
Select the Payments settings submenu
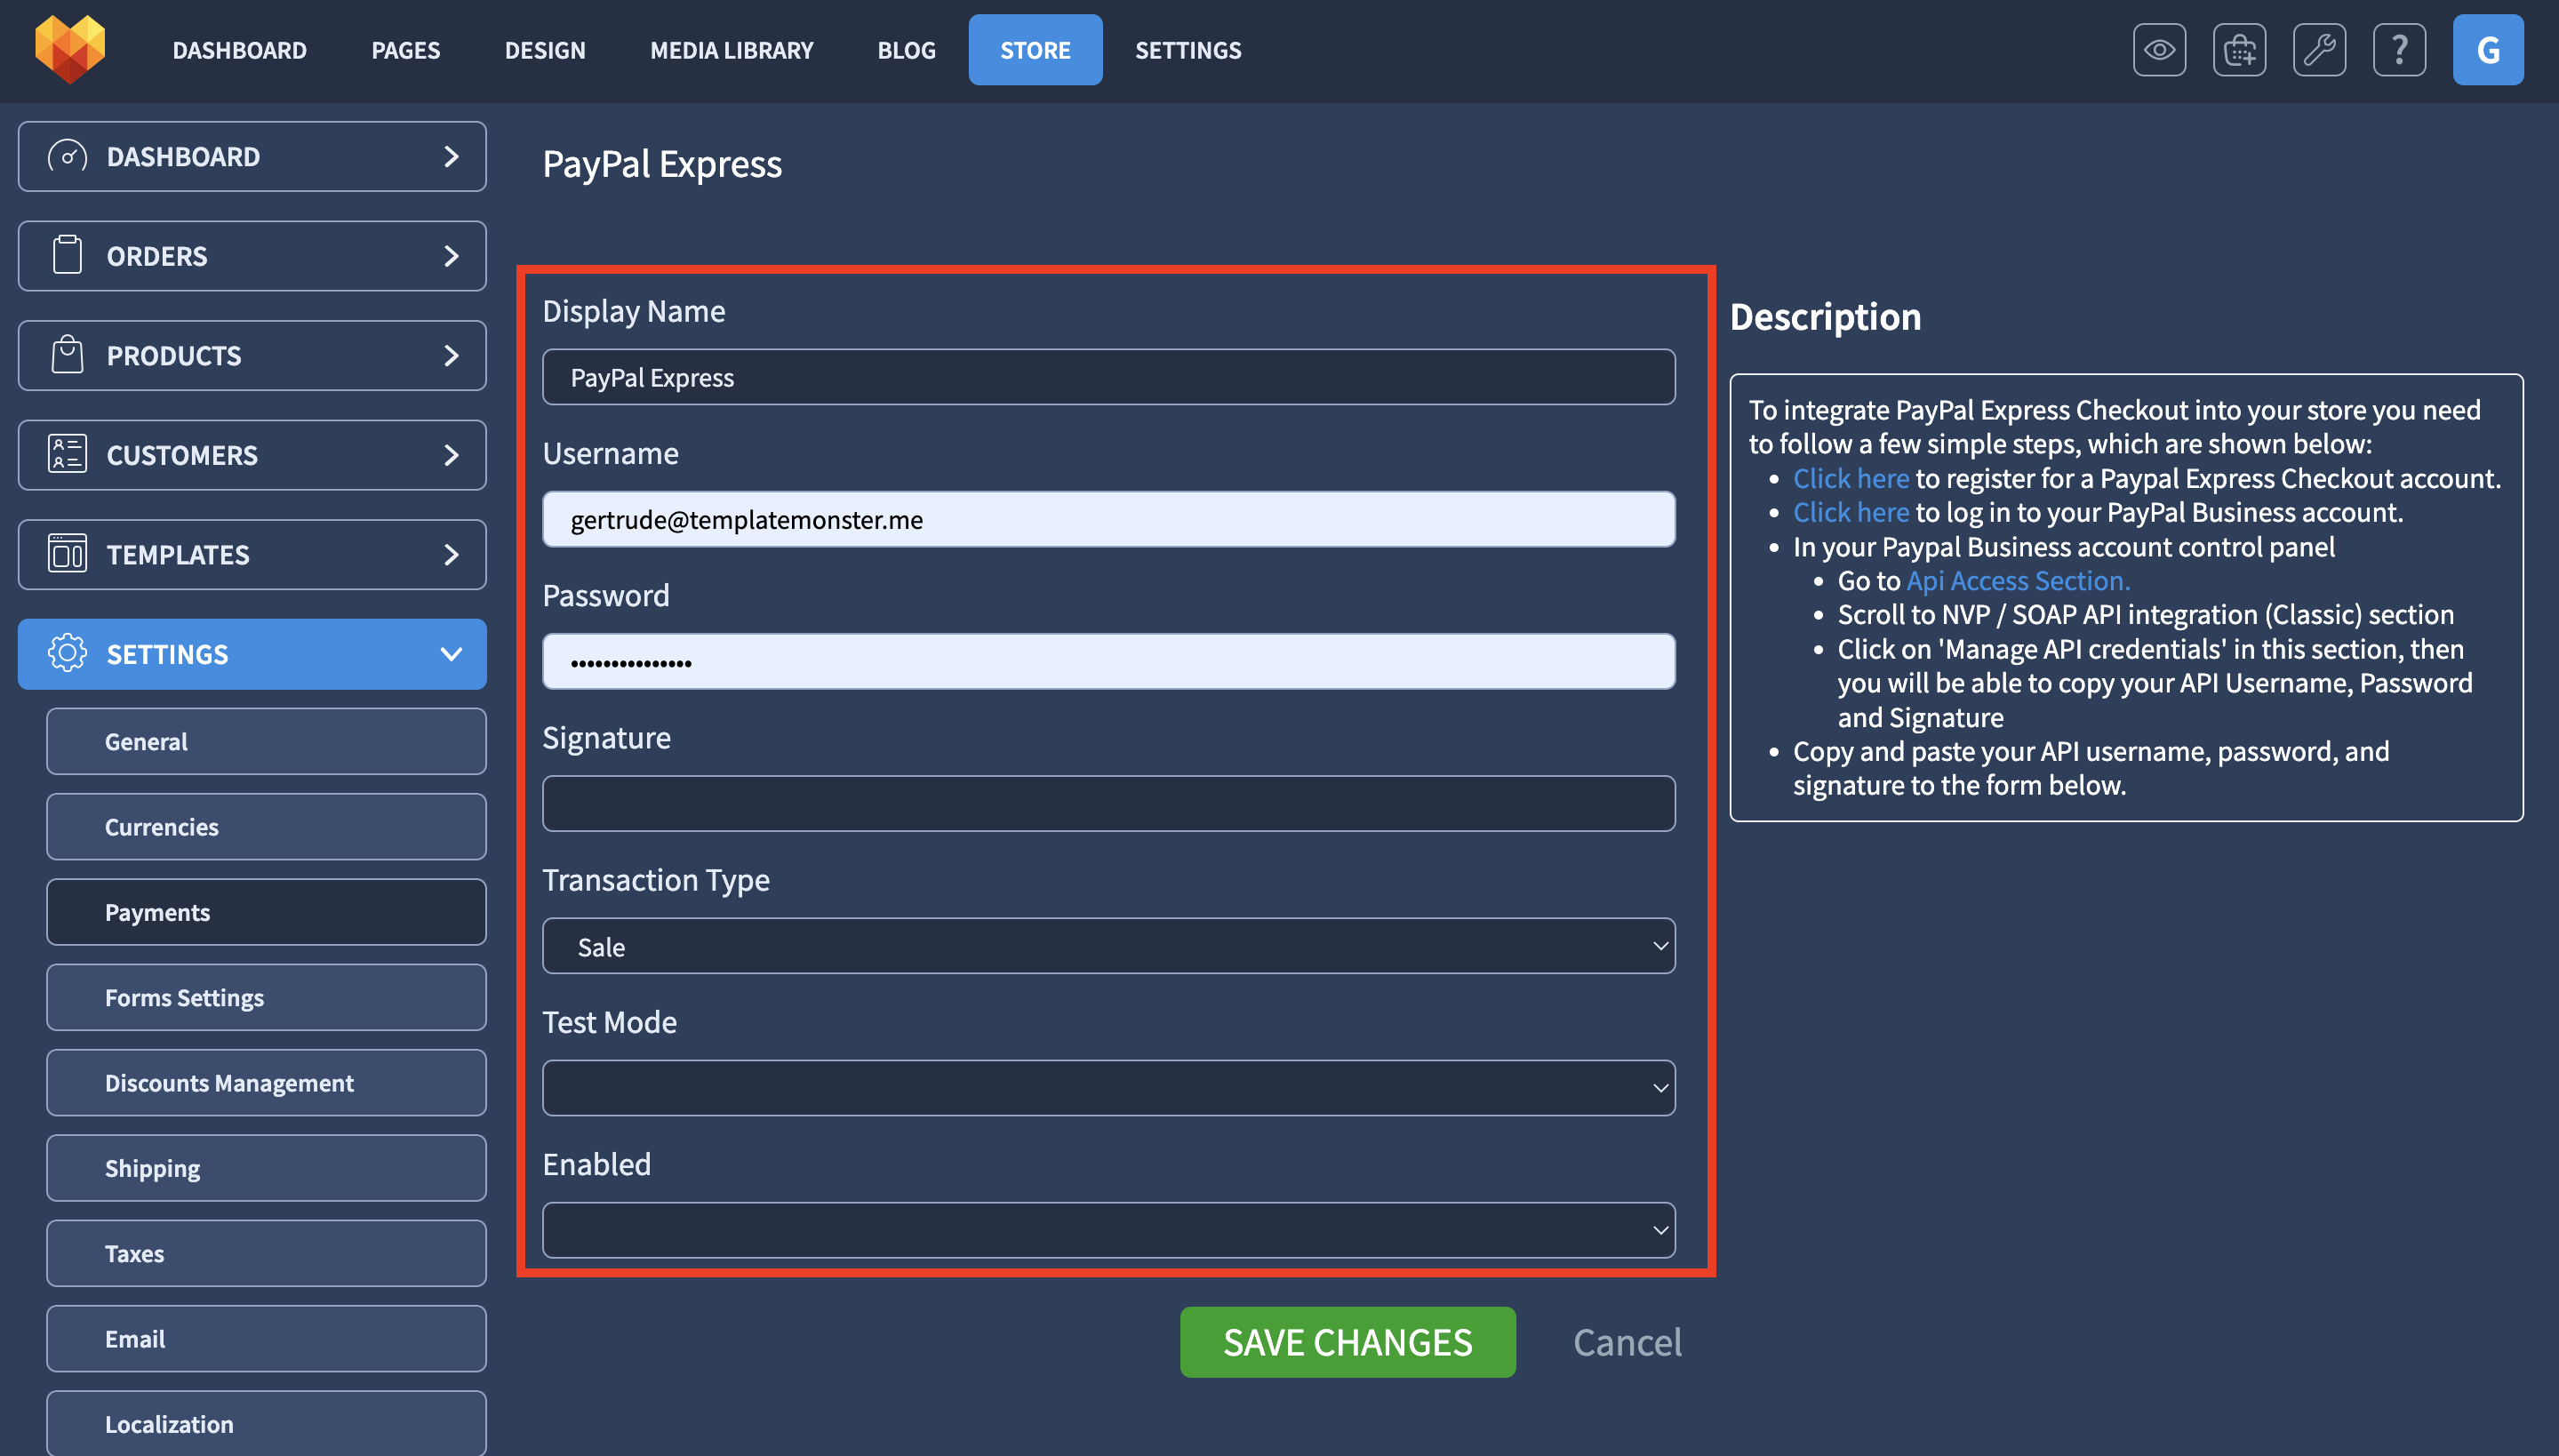tap(266, 912)
